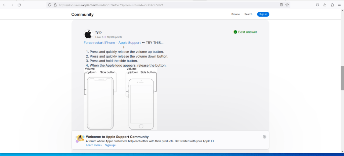Open the Firefox downloads icon
The image size is (344, 156).
(x=325, y=5)
